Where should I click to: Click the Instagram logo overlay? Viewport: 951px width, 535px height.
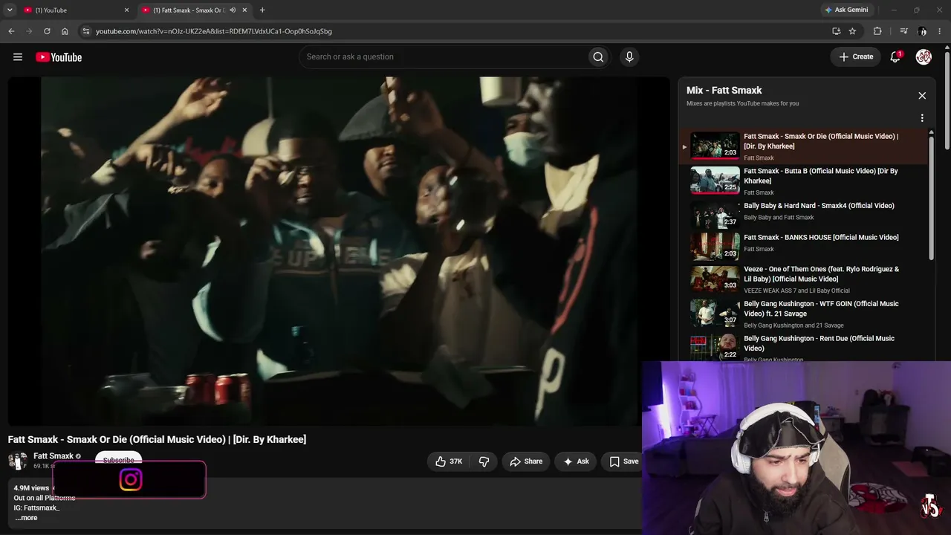(x=131, y=480)
